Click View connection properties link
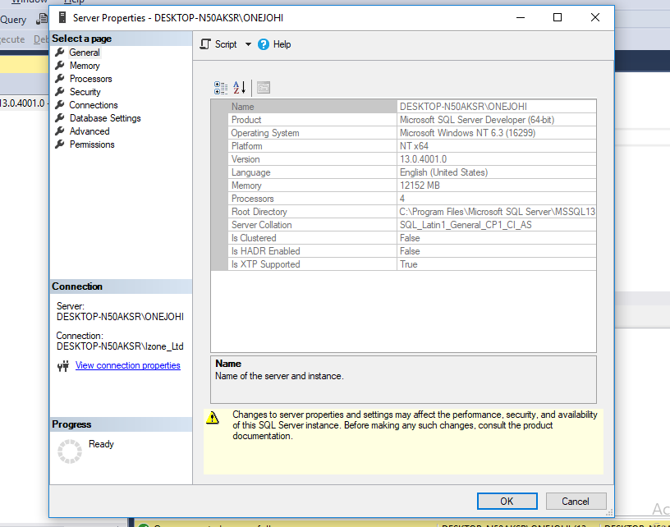 click(x=128, y=365)
